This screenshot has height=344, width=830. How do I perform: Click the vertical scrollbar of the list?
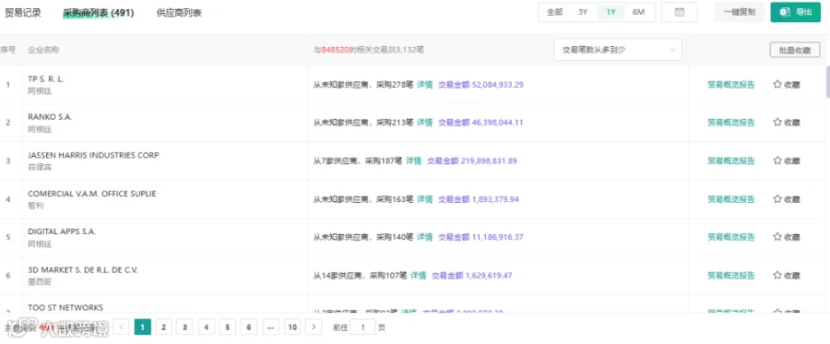(x=827, y=82)
